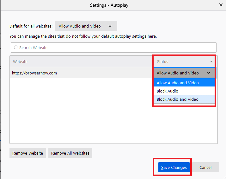The width and height of the screenshot is (226, 179).
Task: Collapse the browserhow.com status dropdown
Action: 184,73
